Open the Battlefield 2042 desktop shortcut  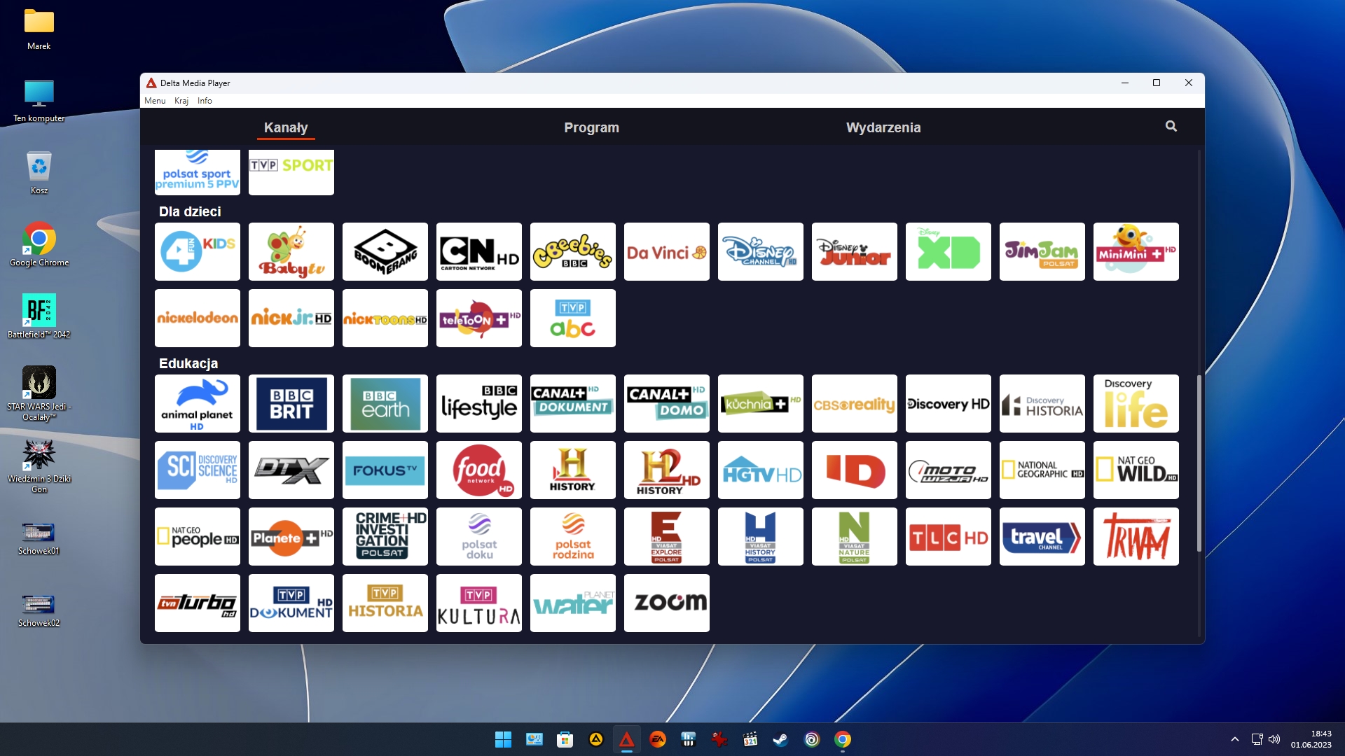click(39, 316)
